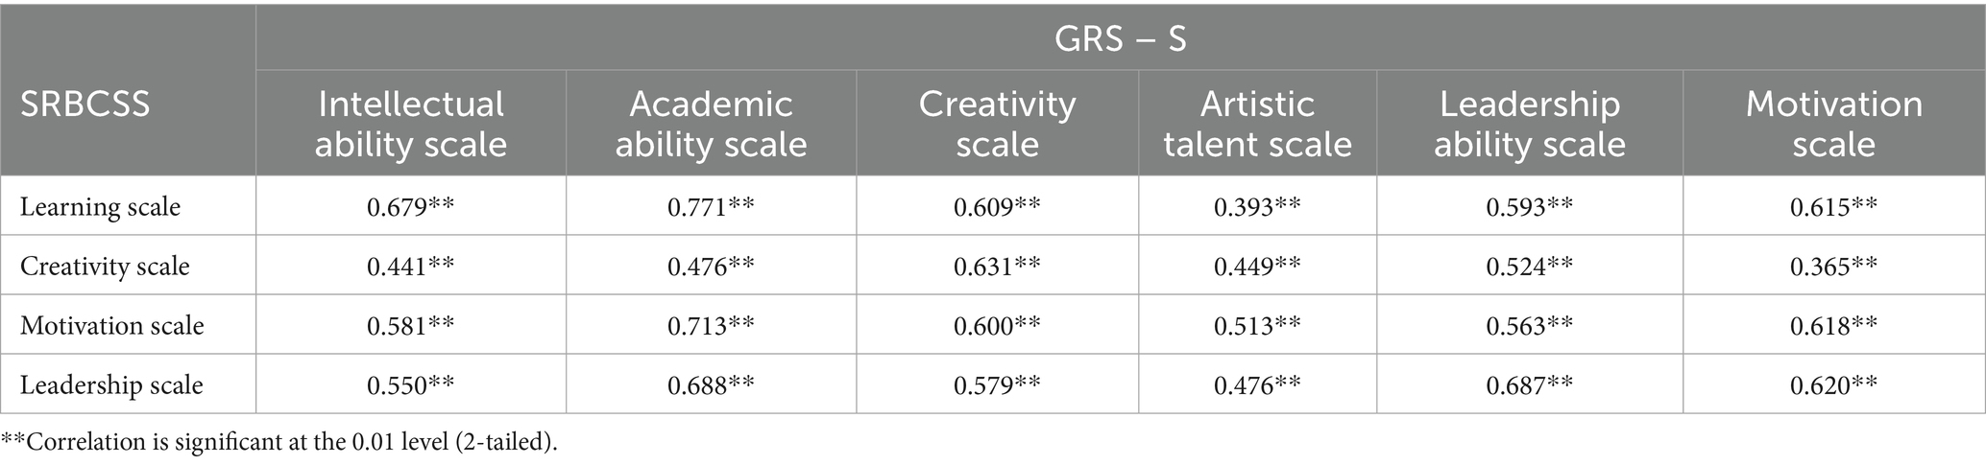Click the Creativity scale column header
Image resolution: width=1986 pixels, height=465 pixels.
tap(997, 124)
